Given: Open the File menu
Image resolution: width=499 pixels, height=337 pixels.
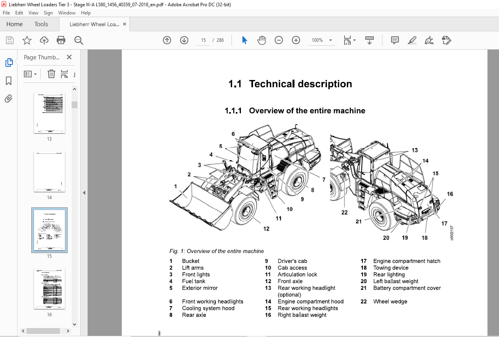Looking at the screenshot, I should (6, 13).
